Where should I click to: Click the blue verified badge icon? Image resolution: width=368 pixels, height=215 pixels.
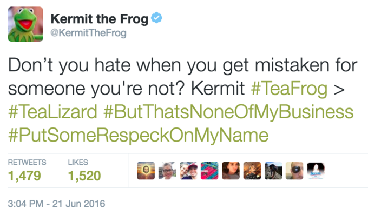[x=156, y=18]
